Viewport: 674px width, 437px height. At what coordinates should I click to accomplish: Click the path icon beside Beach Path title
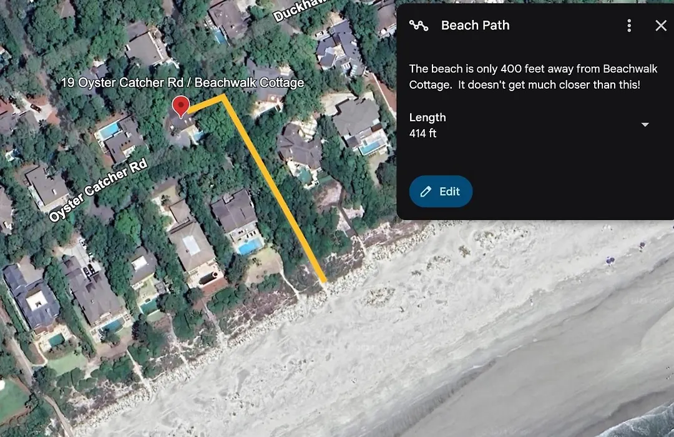tap(418, 26)
